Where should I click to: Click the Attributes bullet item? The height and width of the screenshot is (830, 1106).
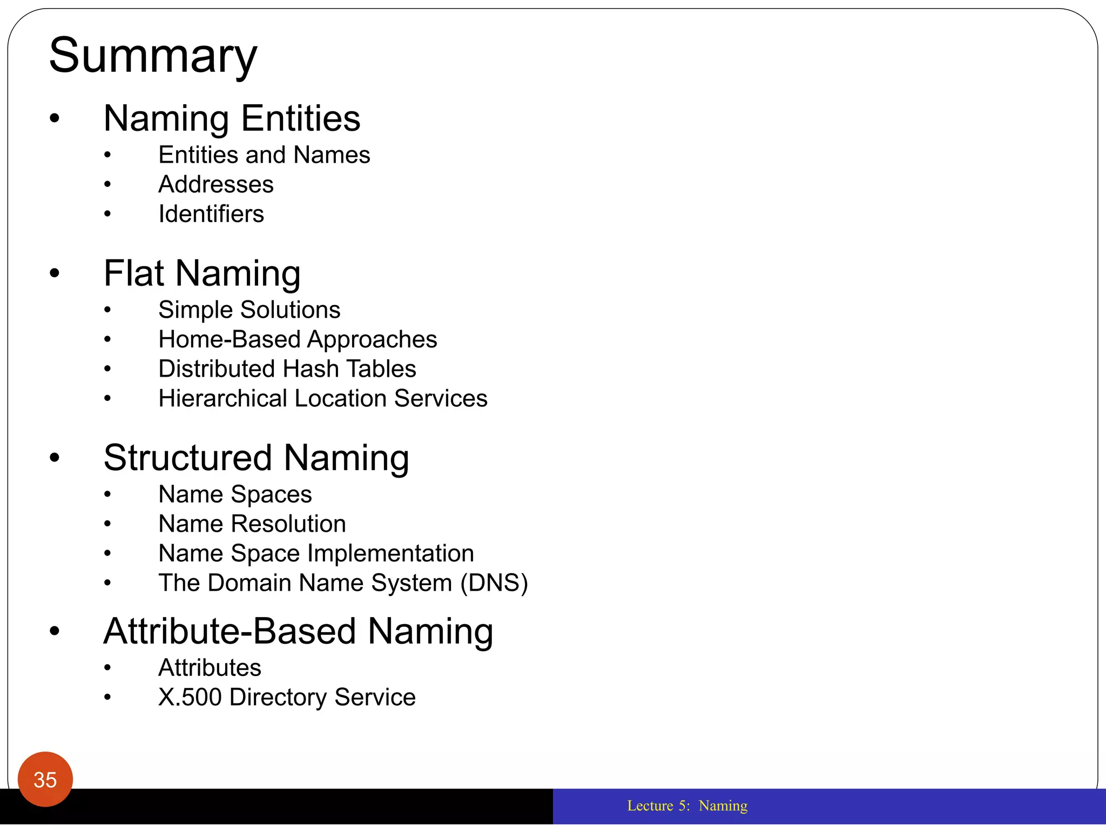(210, 668)
